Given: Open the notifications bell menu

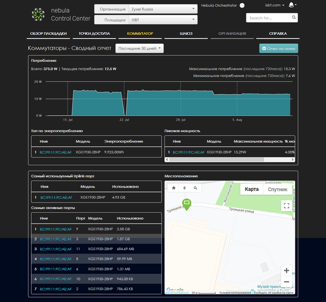Looking at the screenshot, I should coord(292,5).
